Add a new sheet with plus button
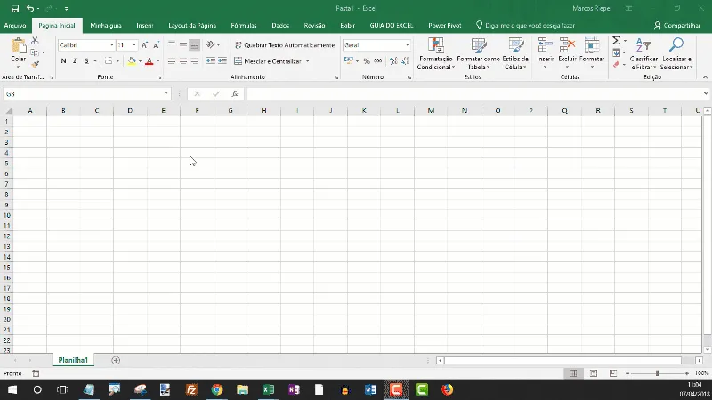712x400 pixels. [x=116, y=360]
